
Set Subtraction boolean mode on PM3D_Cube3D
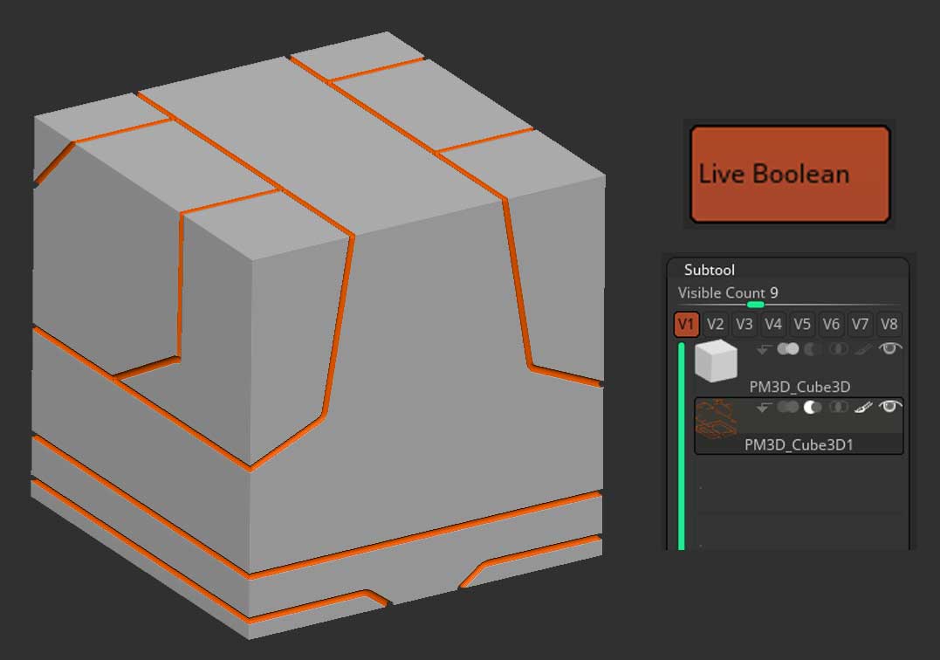pyautogui.click(x=813, y=349)
